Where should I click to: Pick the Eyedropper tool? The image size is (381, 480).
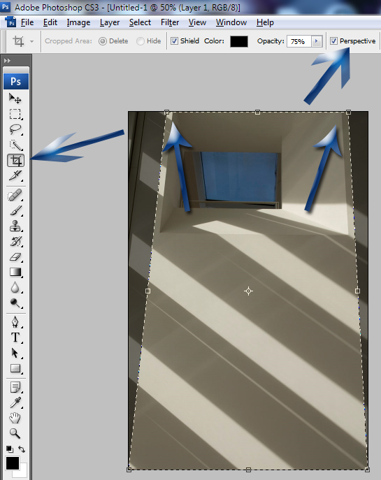15,402
